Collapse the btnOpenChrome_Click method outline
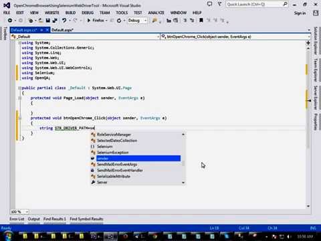Viewport: 321px width, 241px height. [19, 118]
